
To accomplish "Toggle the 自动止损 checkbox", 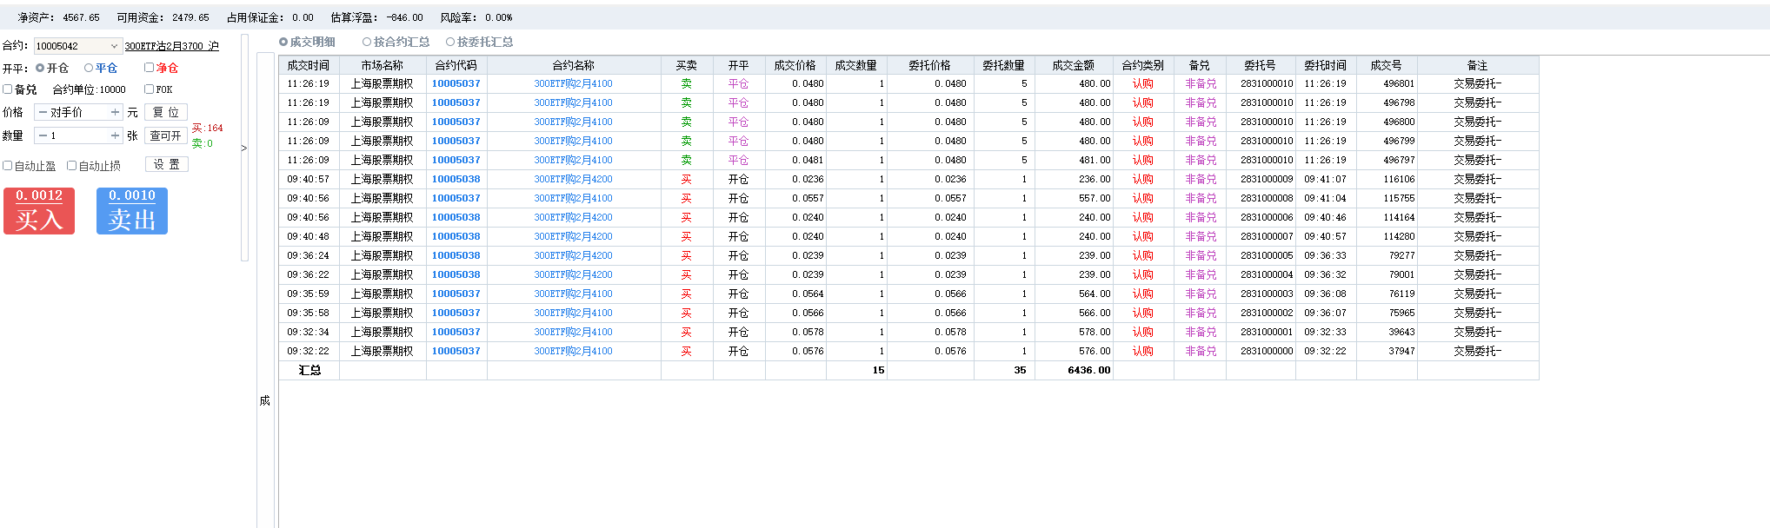I will coord(72,166).
